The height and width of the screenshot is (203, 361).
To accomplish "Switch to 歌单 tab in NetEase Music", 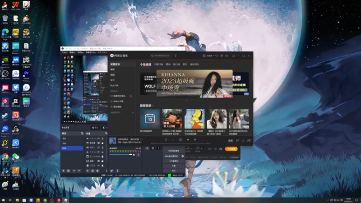I will pos(168,65).
